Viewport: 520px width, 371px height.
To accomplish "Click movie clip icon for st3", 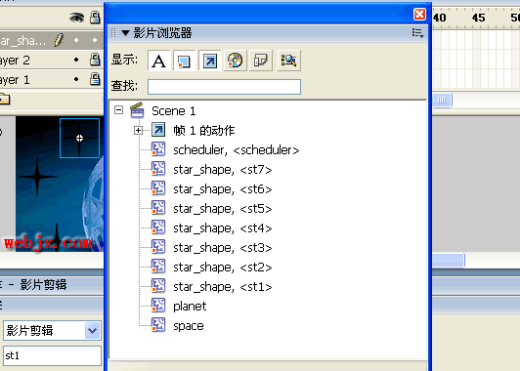I will click(158, 247).
